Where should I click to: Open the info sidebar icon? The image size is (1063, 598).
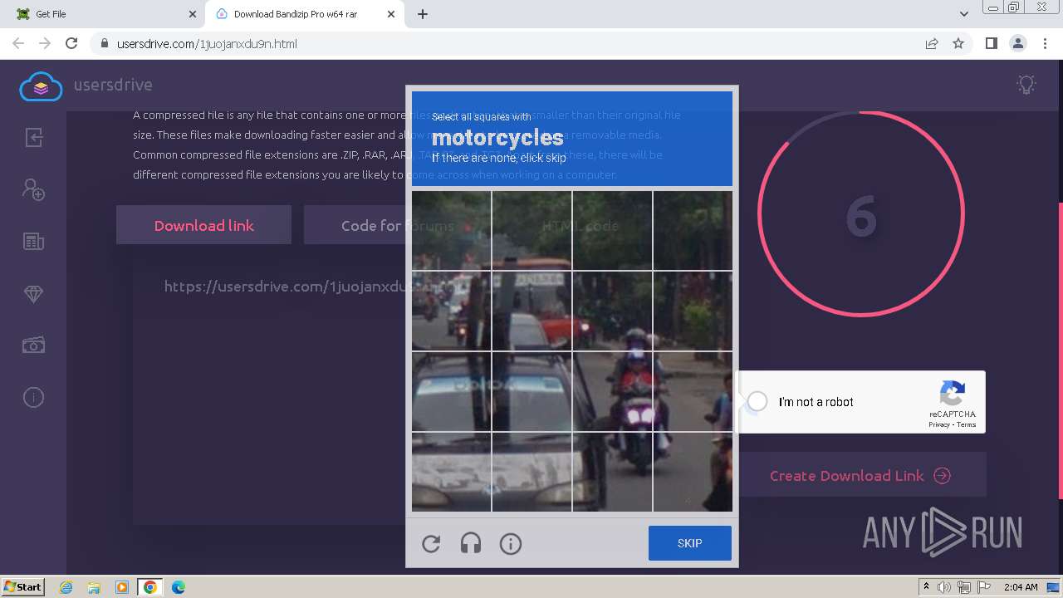point(33,398)
